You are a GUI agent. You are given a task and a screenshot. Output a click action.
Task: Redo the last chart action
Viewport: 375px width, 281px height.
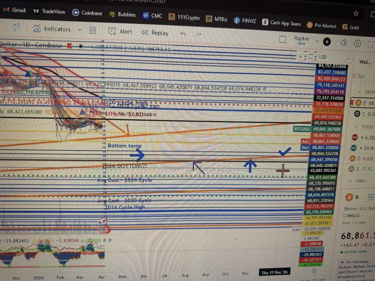pos(199,35)
